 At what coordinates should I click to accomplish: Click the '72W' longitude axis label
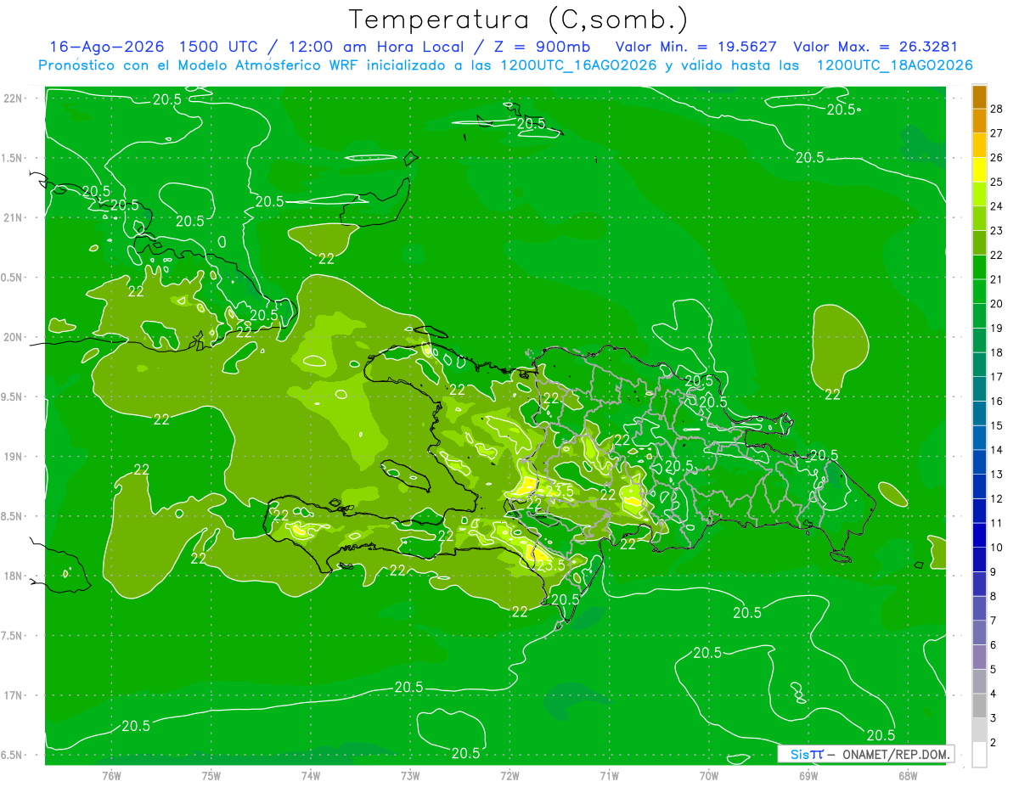point(509,776)
